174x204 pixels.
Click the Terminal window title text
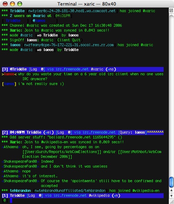coord(87,4)
